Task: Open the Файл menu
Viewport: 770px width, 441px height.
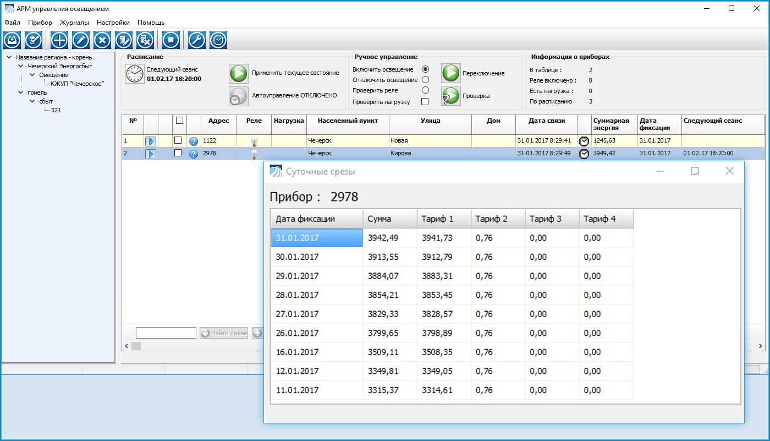Action: (x=12, y=23)
